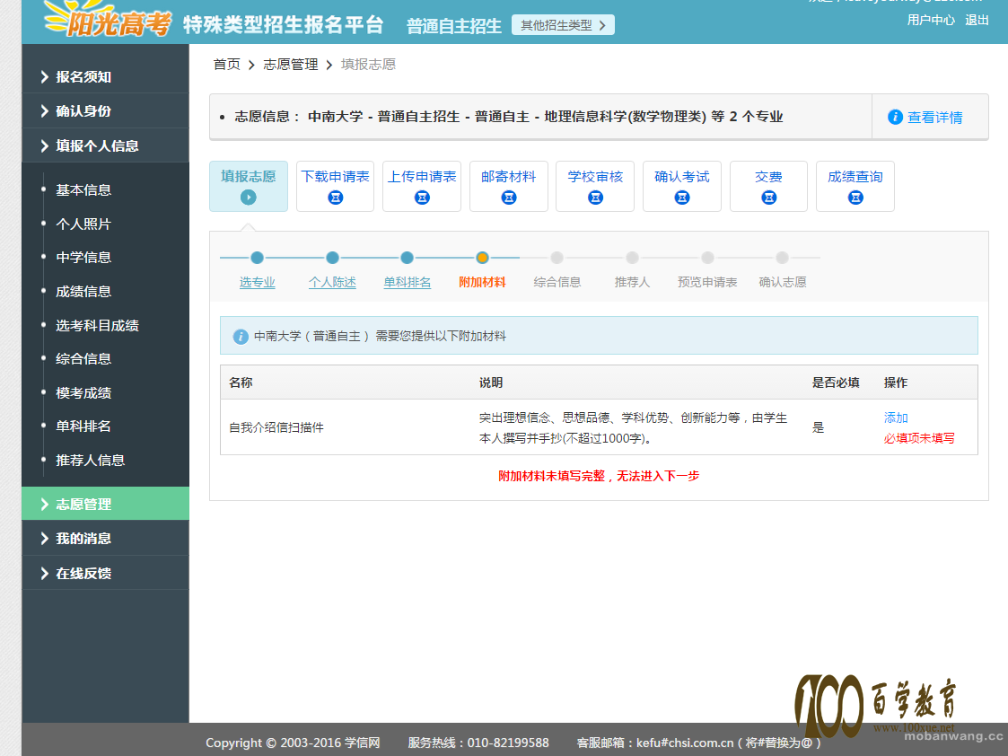Open the 查看详情 link

click(x=934, y=117)
